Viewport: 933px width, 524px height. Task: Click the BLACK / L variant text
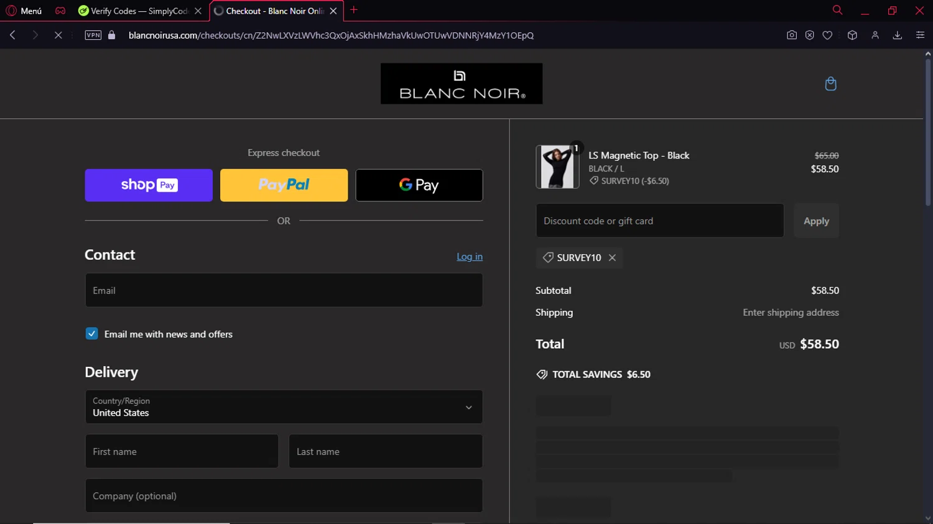point(606,168)
